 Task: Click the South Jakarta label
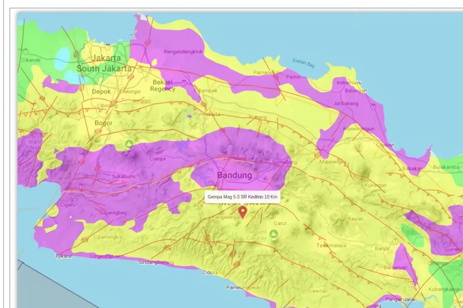tap(104, 69)
